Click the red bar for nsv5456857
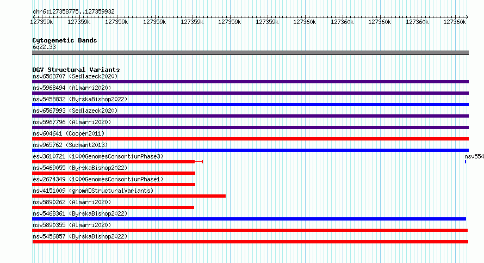This screenshot has height=263, width=484. [250, 242]
